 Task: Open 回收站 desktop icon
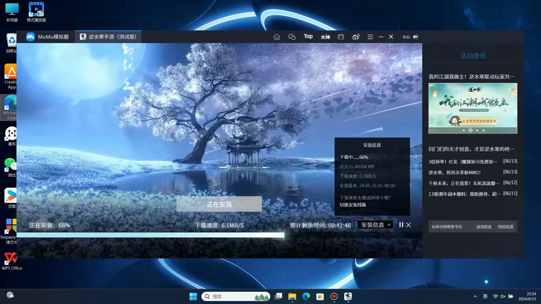point(12,43)
